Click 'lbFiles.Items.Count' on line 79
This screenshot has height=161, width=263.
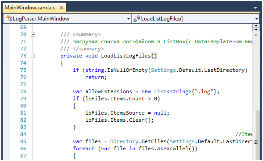(115, 99)
